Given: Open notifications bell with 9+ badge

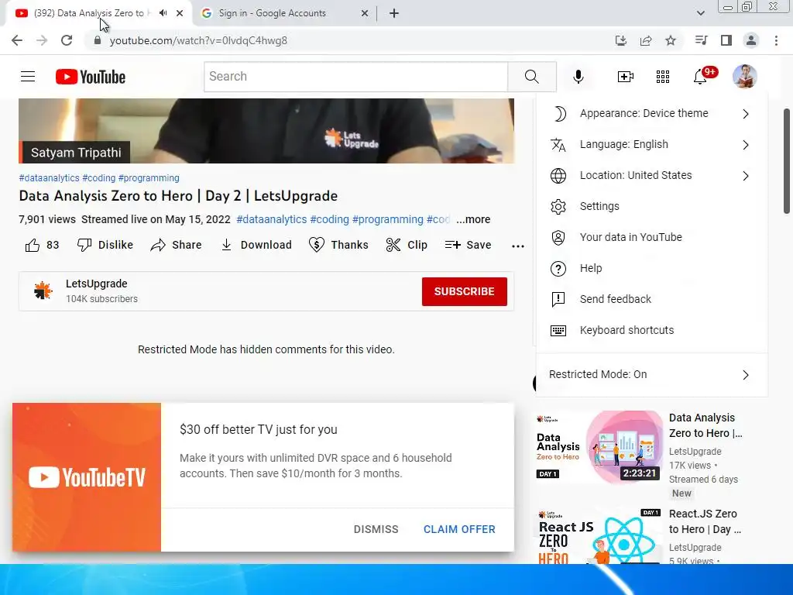Looking at the screenshot, I should pos(701,76).
